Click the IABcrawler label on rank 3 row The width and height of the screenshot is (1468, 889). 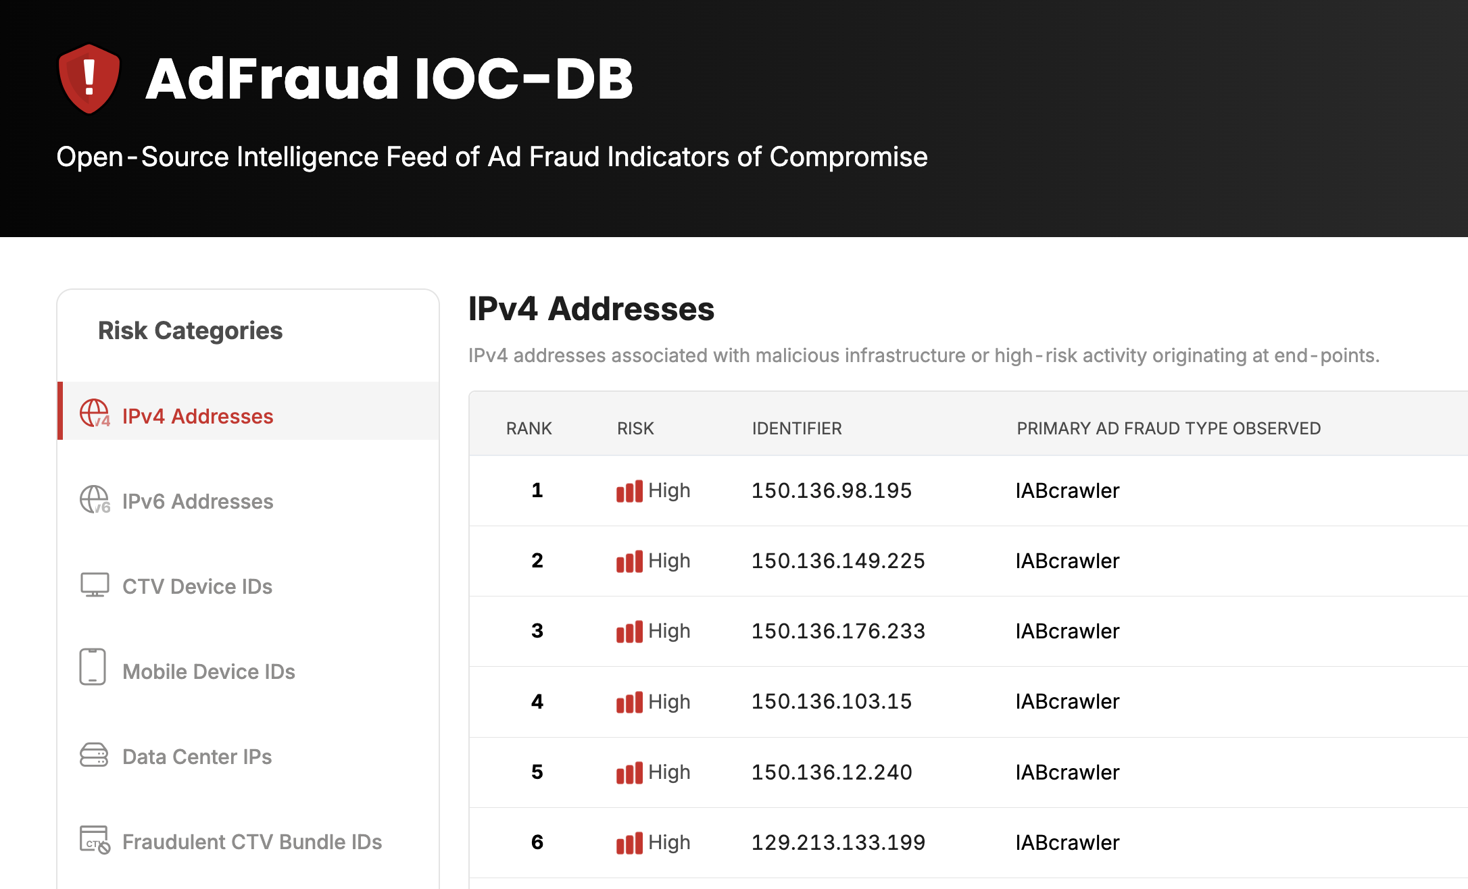pyautogui.click(x=1067, y=631)
